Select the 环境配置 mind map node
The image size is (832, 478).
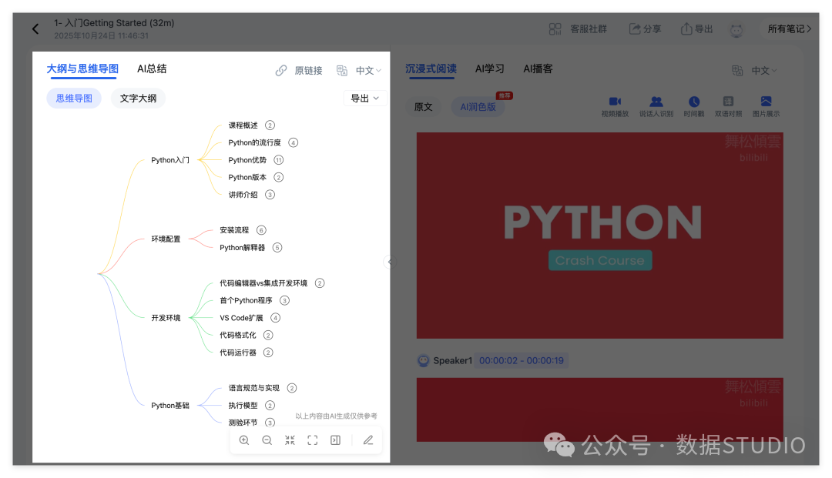point(166,239)
